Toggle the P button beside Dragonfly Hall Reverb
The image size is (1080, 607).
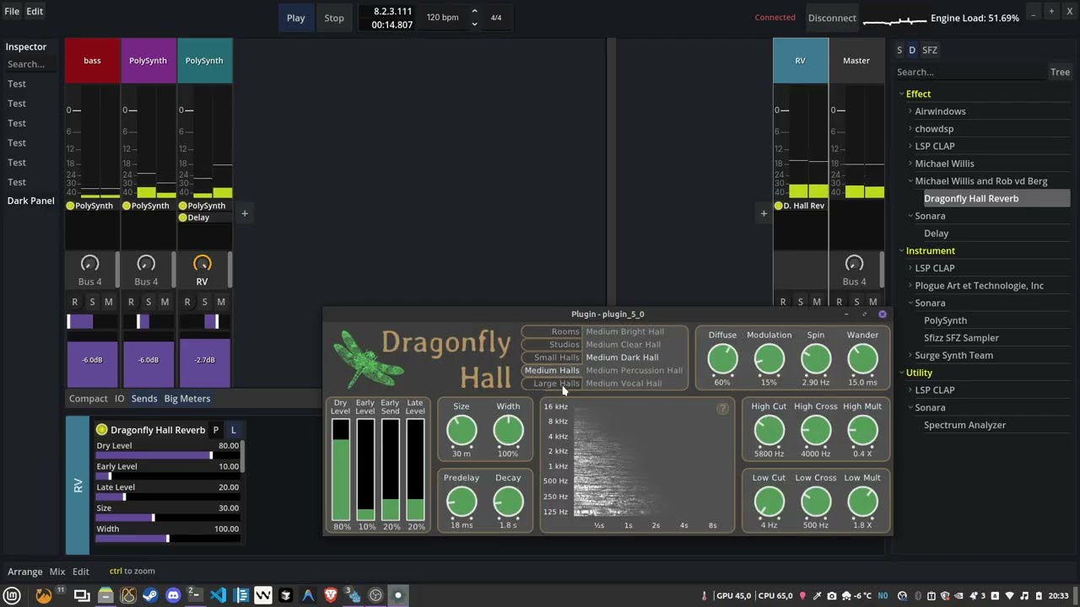click(x=215, y=430)
